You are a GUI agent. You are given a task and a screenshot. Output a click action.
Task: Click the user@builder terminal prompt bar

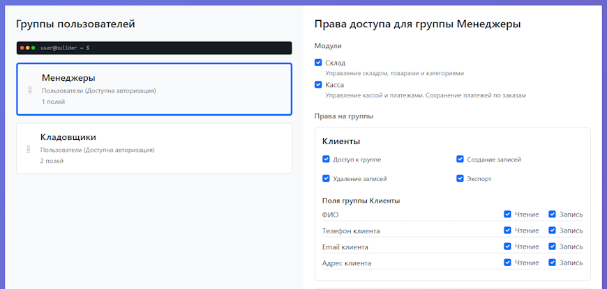coord(153,47)
